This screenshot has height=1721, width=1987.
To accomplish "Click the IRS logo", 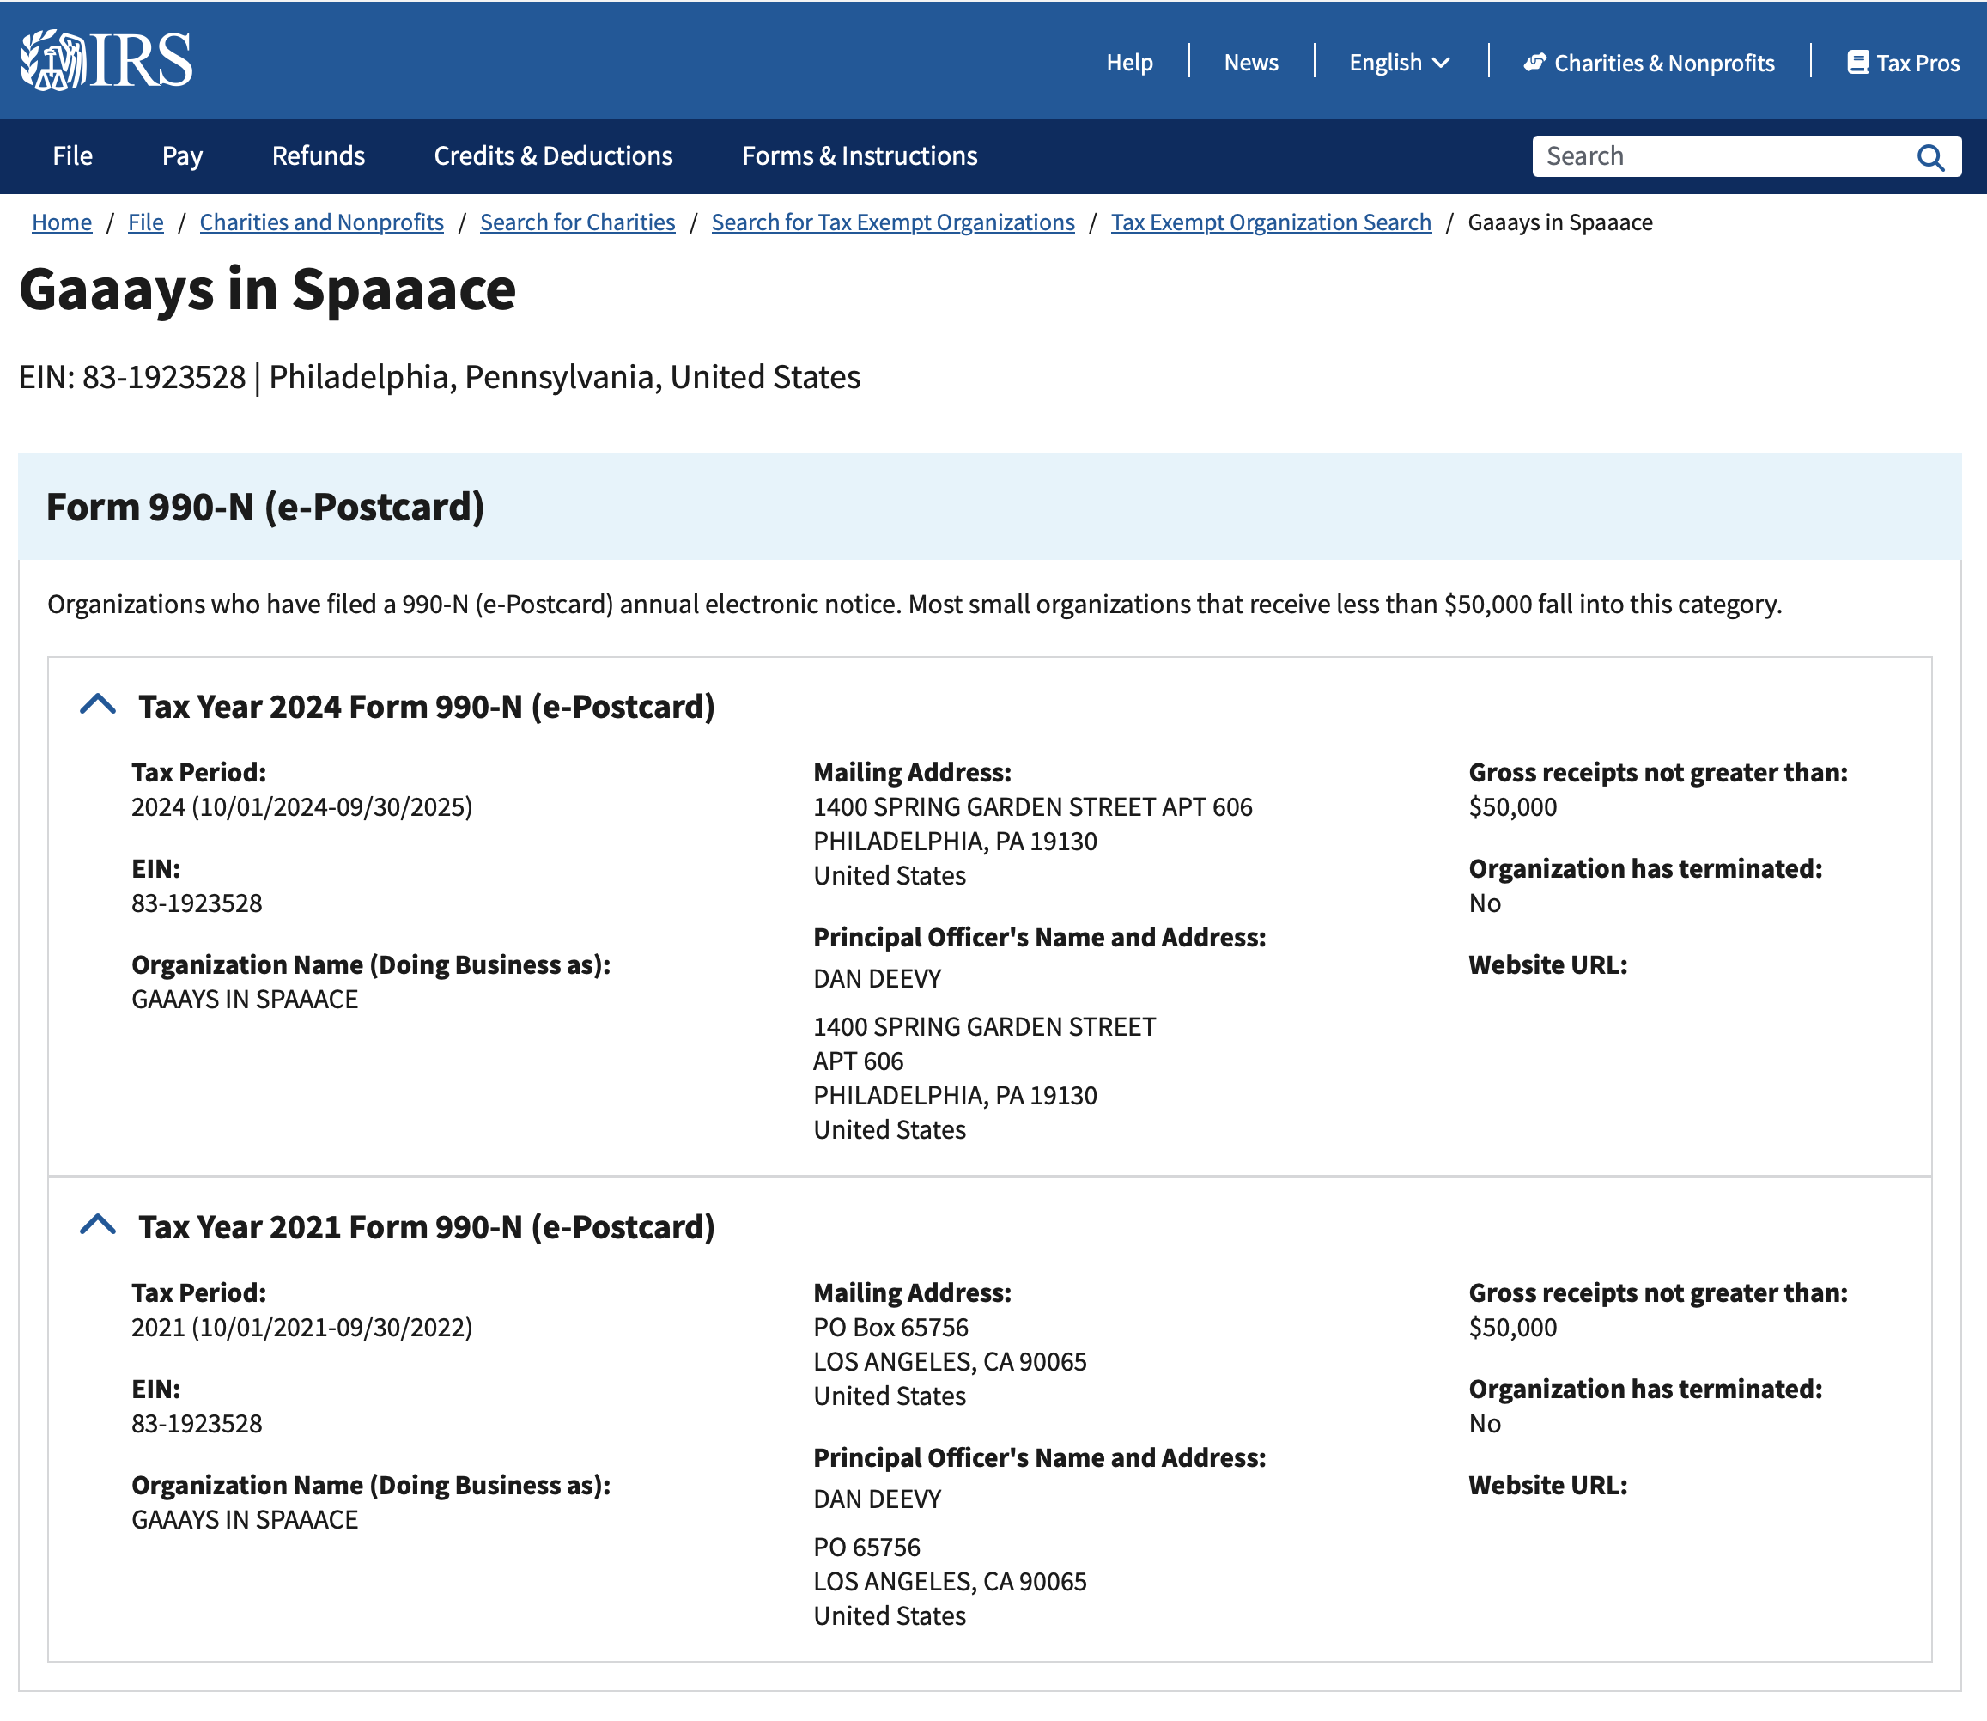I will tap(106, 59).
